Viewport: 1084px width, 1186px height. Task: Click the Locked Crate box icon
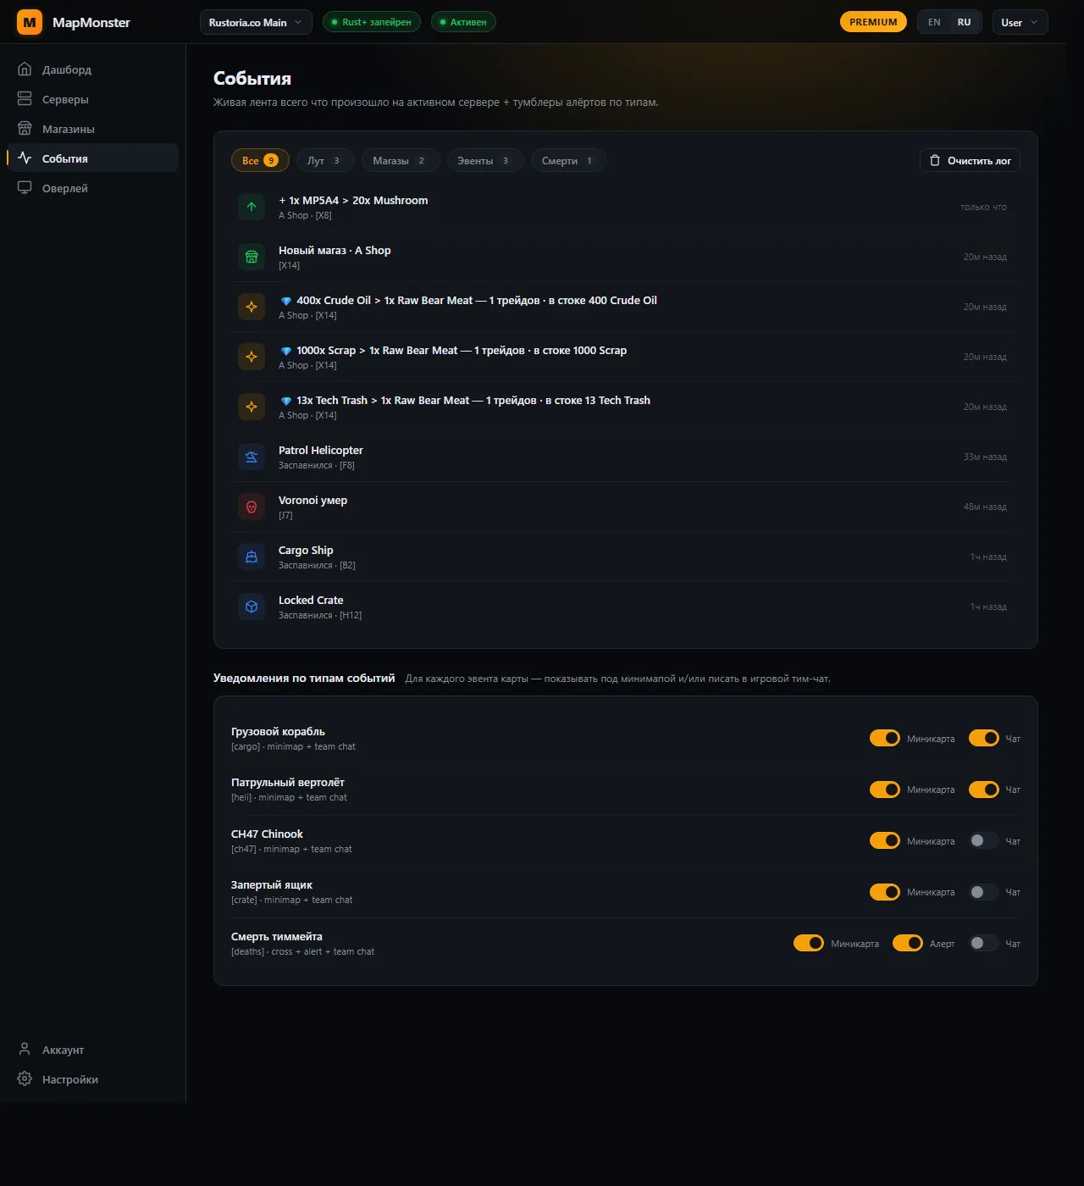[x=252, y=607]
